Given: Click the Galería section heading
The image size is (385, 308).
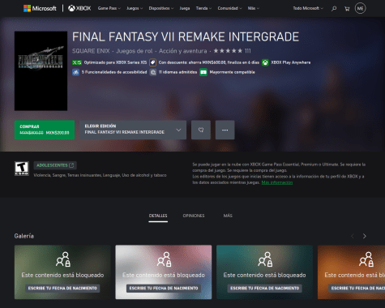Looking at the screenshot, I should (24, 236).
